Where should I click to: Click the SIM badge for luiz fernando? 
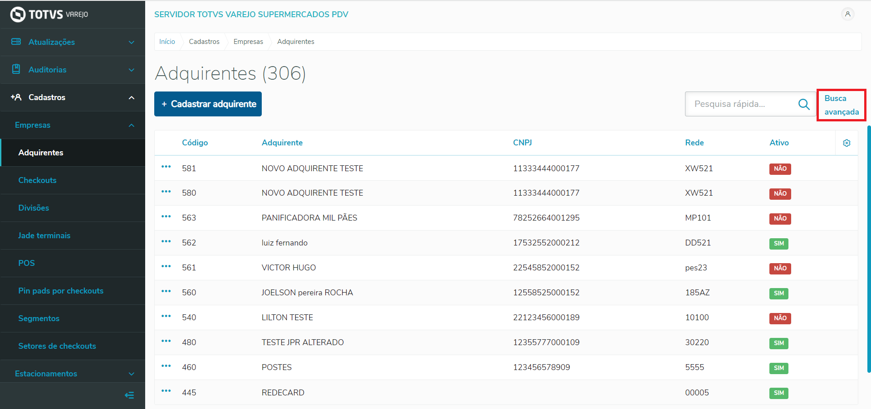point(779,244)
